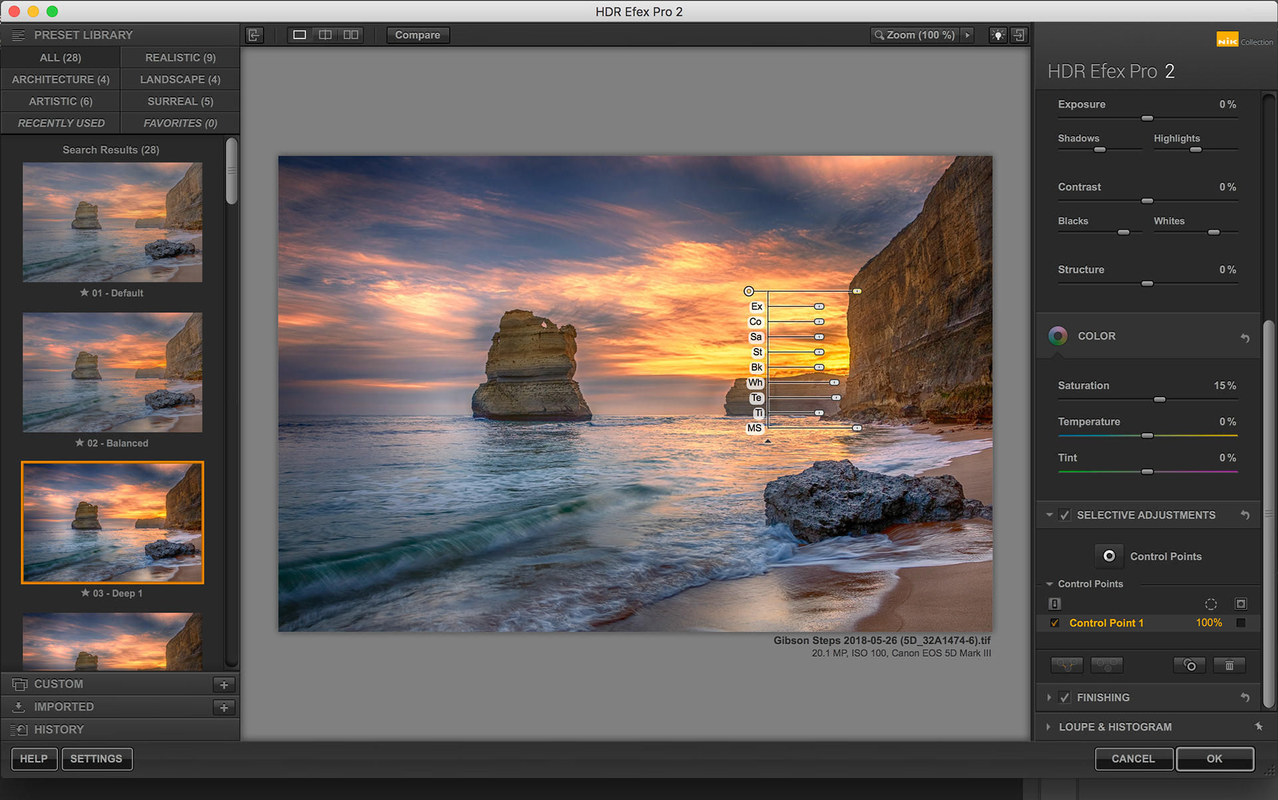Open the Zoom level arrow dropdown
The image size is (1278, 800).
click(x=968, y=35)
